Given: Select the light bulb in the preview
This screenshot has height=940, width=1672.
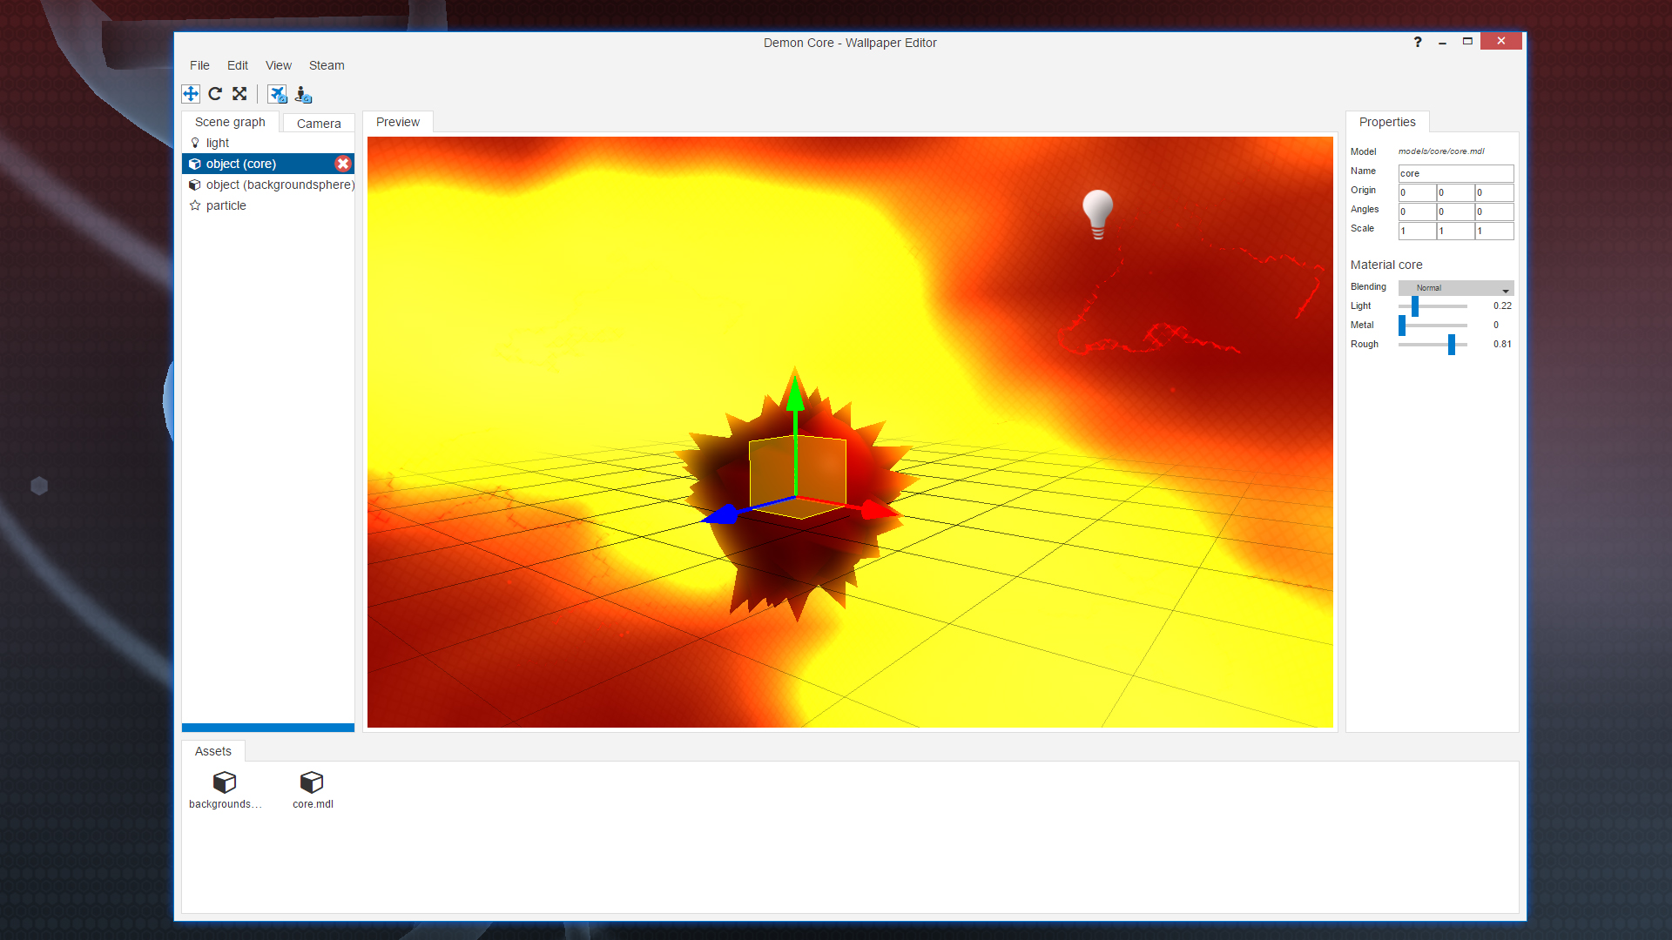Looking at the screenshot, I should (1097, 214).
